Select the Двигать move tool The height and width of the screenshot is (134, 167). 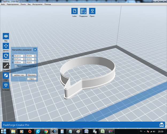click(6, 46)
